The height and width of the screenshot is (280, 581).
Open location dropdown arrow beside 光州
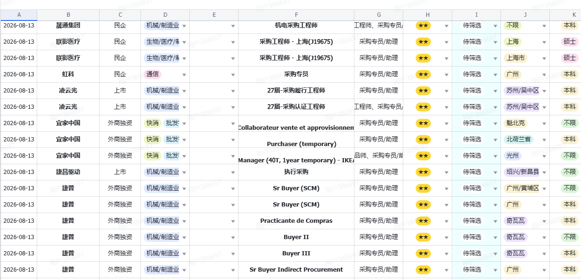coord(544,156)
